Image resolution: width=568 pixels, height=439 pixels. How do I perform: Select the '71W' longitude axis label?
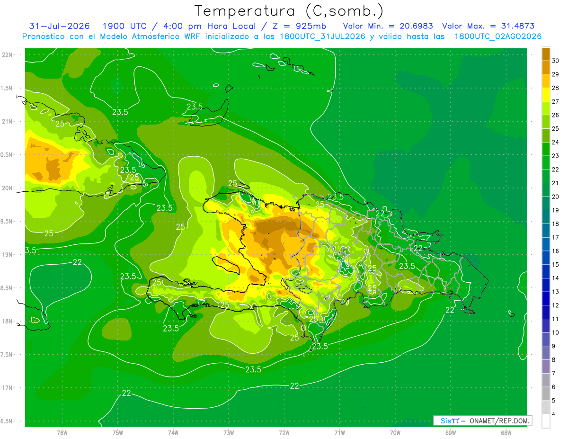pos(339,433)
